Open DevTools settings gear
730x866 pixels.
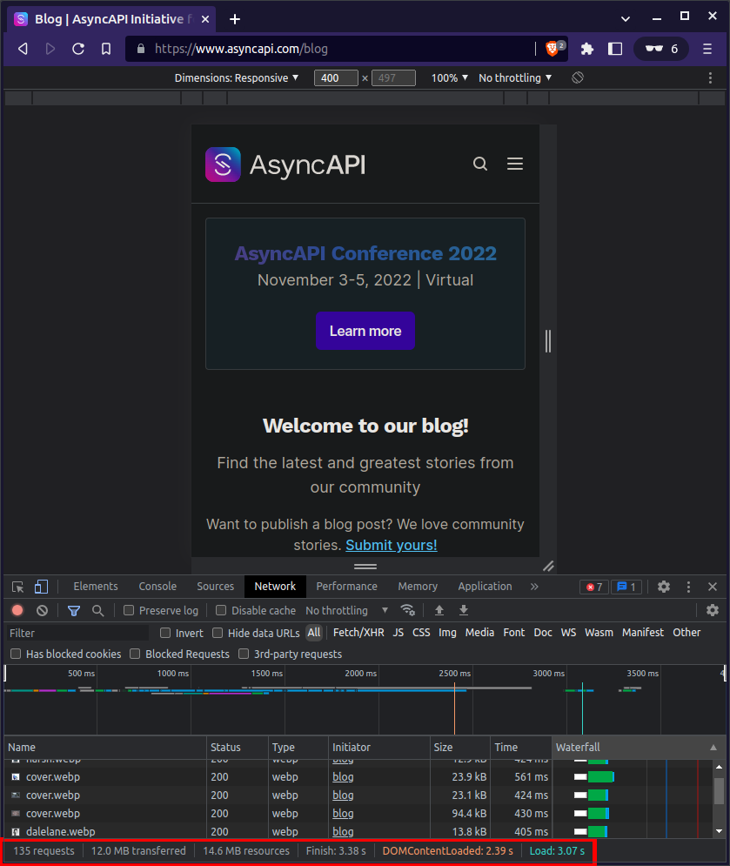(664, 587)
